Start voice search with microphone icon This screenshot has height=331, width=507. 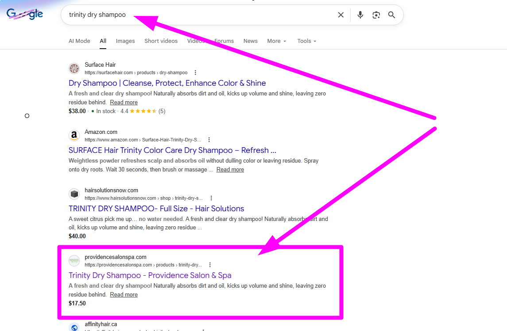(360, 15)
